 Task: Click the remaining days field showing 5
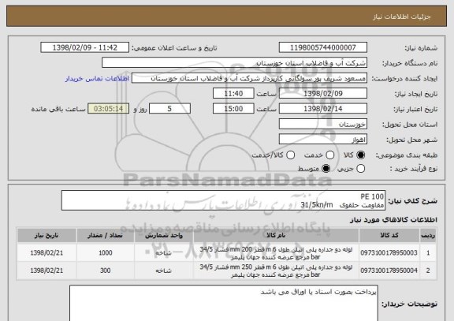[169, 109]
